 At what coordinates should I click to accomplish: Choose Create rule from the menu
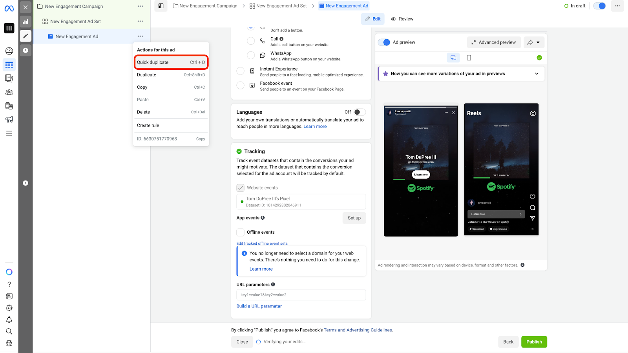tap(171, 126)
